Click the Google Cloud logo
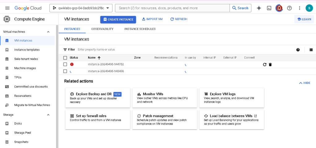Viewport: 316px width, 148px height. point(28,8)
